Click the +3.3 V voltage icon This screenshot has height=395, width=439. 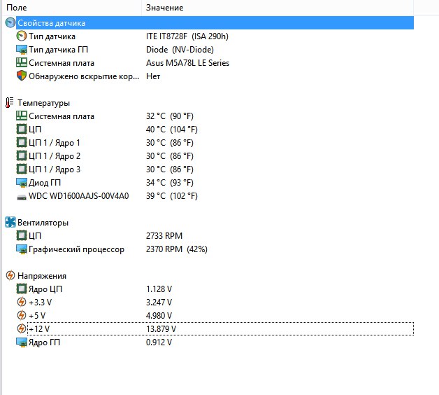(x=21, y=303)
